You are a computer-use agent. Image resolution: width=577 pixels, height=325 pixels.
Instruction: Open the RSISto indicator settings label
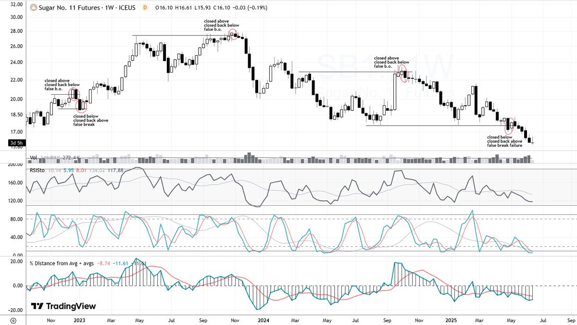(x=37, y=169)
